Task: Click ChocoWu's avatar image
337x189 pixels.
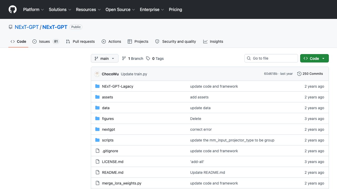Action: point(97,74)
